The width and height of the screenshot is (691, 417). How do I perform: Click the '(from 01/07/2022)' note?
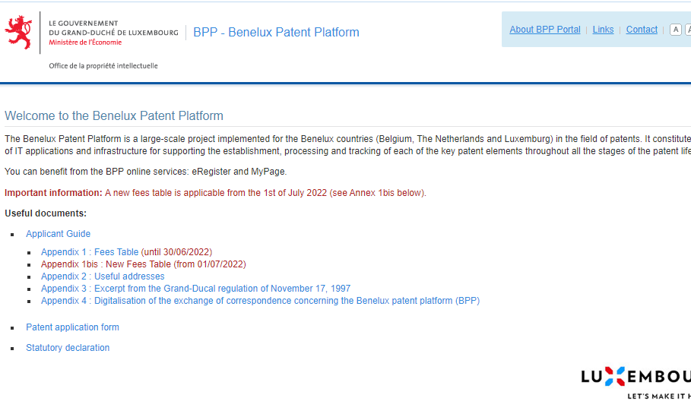click(210, 264)
